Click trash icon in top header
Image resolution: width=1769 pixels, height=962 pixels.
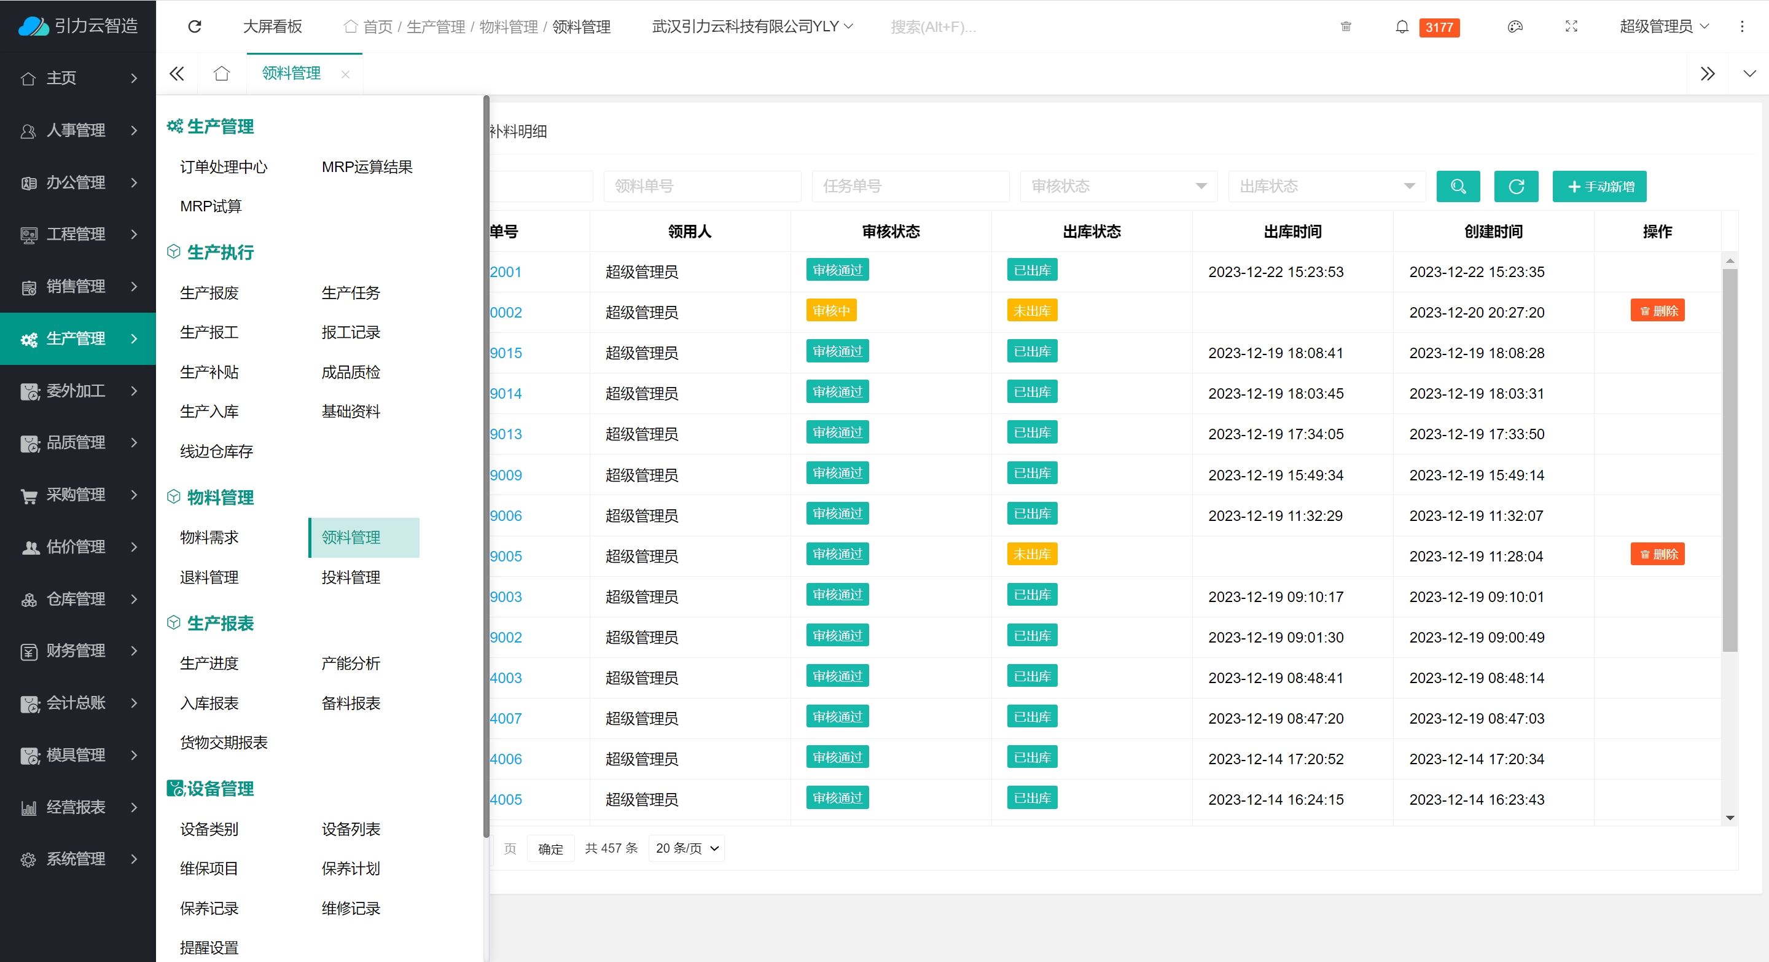1345,27
